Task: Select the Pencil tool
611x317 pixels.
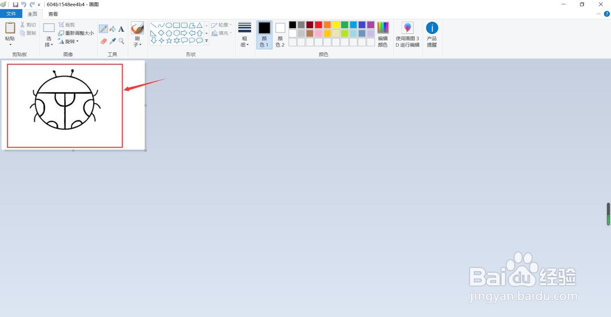Action: [x=103, y=29]
